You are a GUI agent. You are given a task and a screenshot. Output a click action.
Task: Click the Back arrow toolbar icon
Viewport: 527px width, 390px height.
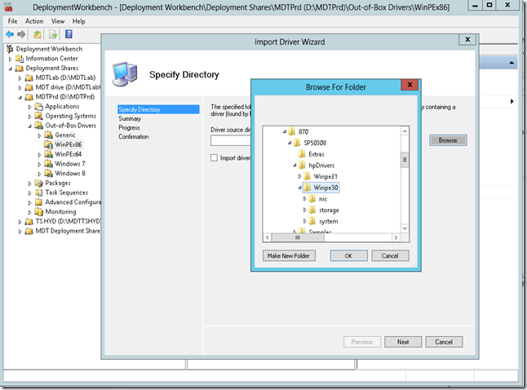pos(10,34)
